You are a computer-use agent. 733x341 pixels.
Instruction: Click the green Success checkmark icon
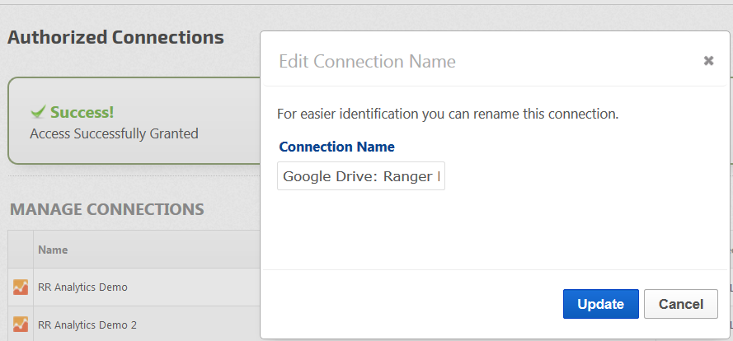(x=38, y=112)
